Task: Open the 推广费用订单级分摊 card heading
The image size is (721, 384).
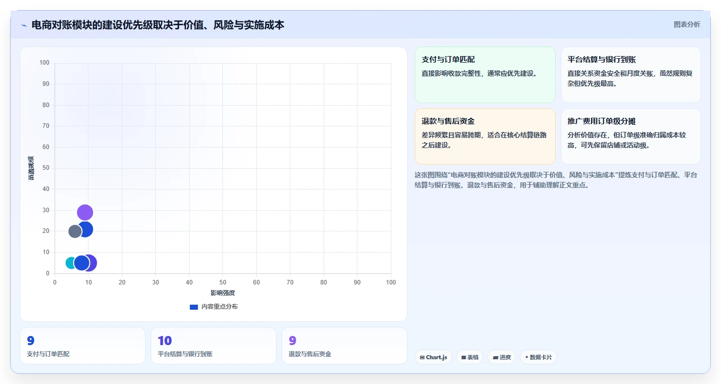Action: pos(602,121)
